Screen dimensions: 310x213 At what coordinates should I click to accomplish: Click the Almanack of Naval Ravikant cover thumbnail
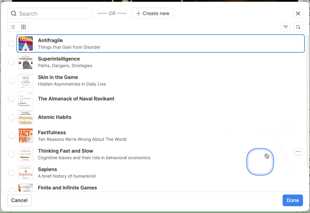click(x=26, y=99)
